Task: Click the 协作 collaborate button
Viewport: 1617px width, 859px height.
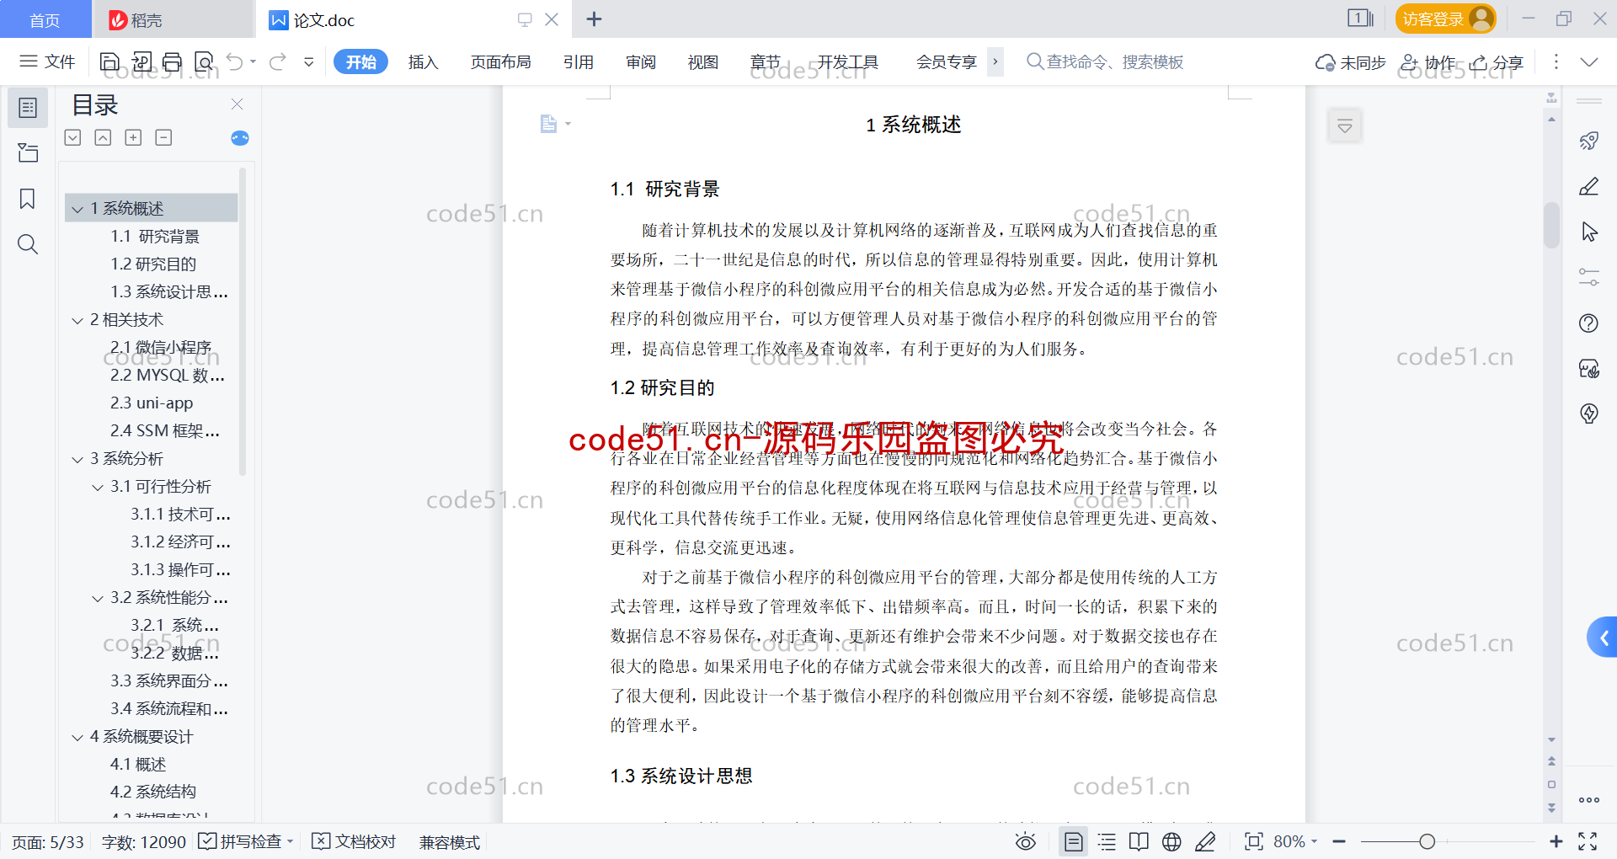Action: click(1428, 62)
